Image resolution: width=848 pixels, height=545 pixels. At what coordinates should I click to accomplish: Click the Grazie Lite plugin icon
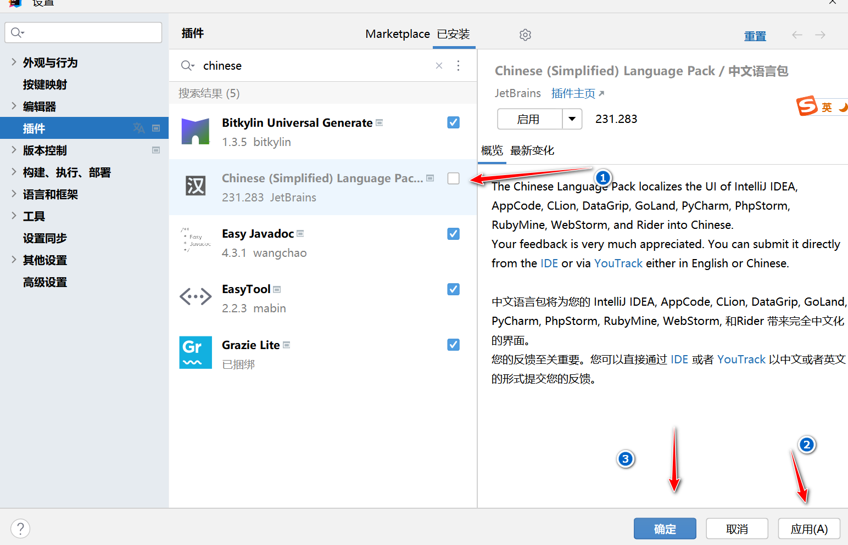point(196,352)
